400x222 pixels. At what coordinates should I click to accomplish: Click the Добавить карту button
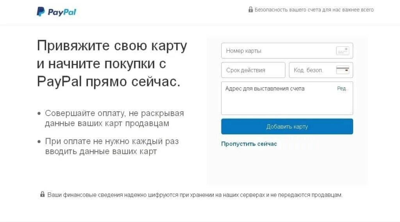287,127
